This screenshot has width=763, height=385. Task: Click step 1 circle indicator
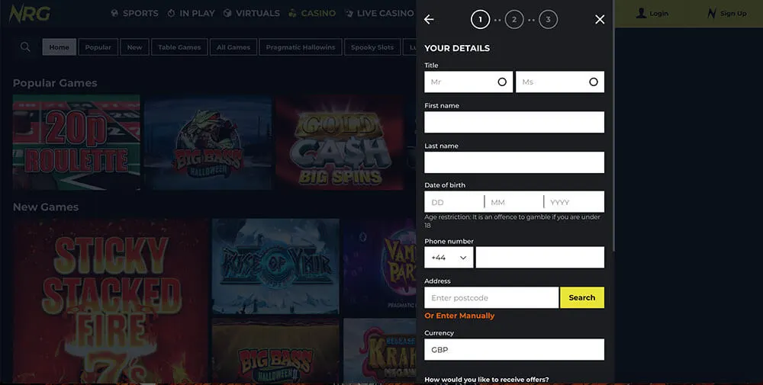click(480, 20)
